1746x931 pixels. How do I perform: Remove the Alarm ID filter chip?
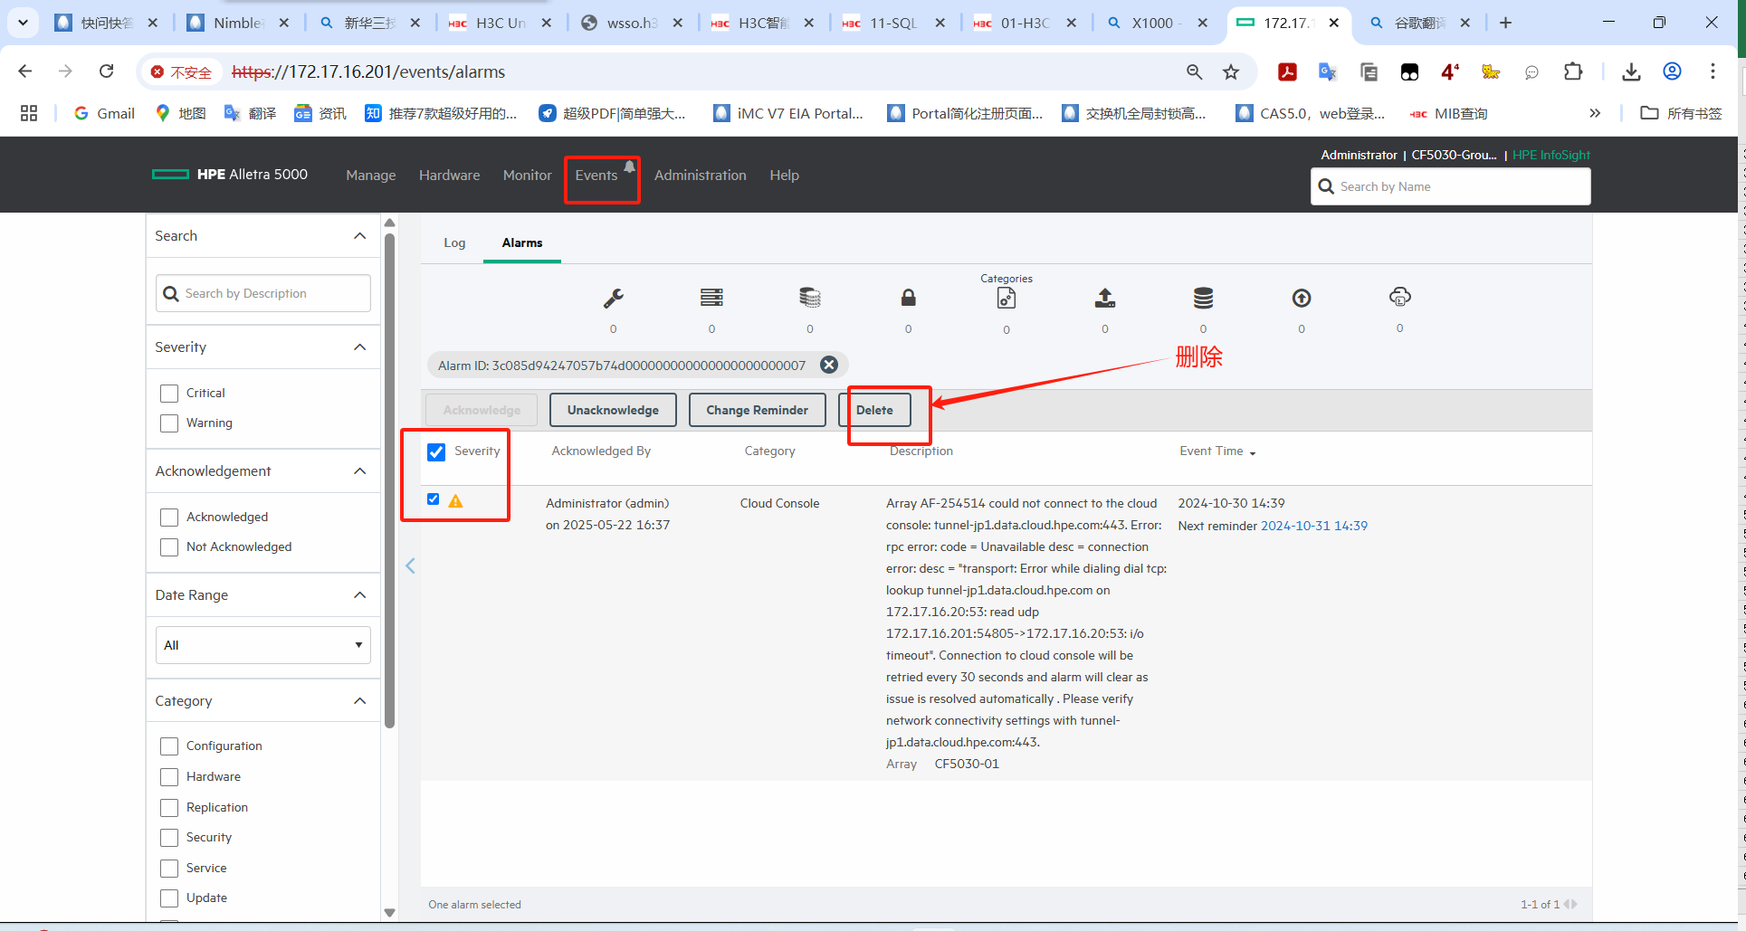click(x=829, y=365)
